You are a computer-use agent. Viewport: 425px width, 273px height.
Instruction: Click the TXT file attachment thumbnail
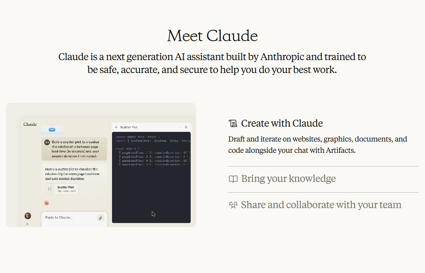click(x=52, y=129)
